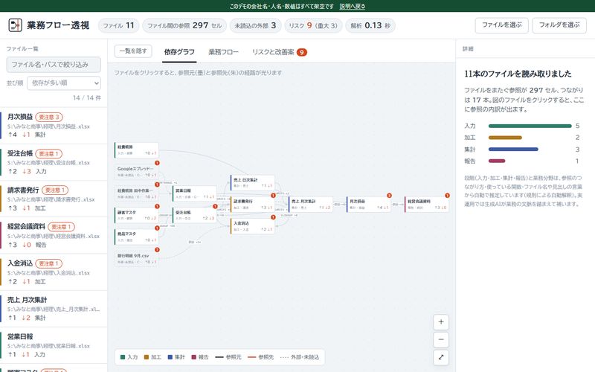Click the 商品マスタ node in the graph
Screen dimensions: 595x372
click(x=137, y=237)
